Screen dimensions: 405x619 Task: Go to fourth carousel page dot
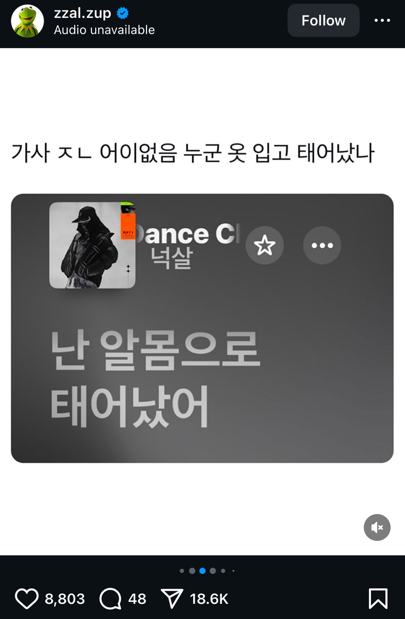tap(213, 571)
